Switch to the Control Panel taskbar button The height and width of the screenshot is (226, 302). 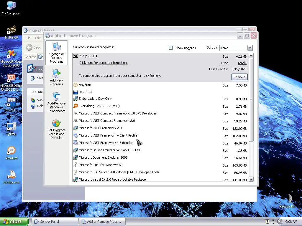click(x=55, y=222)
